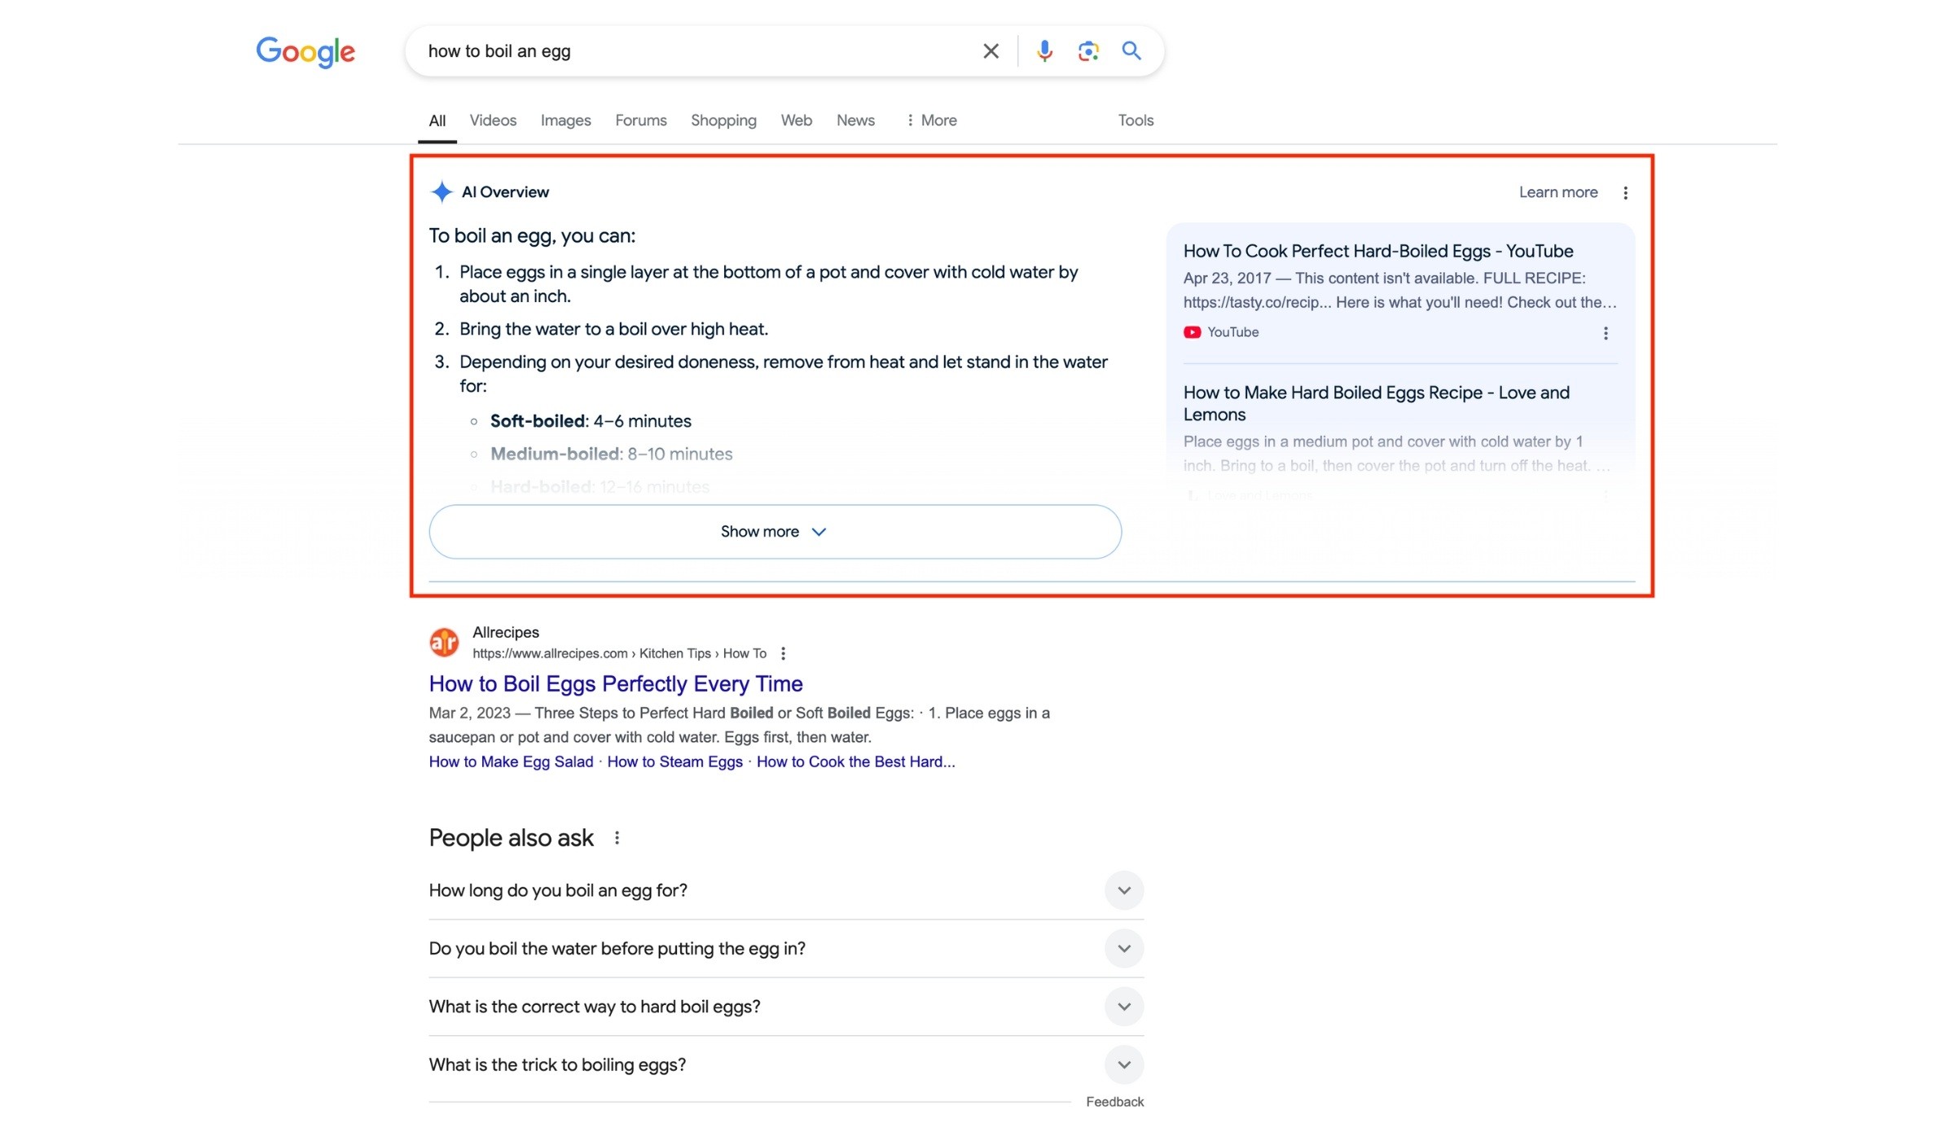The image size is (1955, 1128).
Task: Open How to Boil Eggs Perfectly Every Time
Action: click(x=615, y=684)
